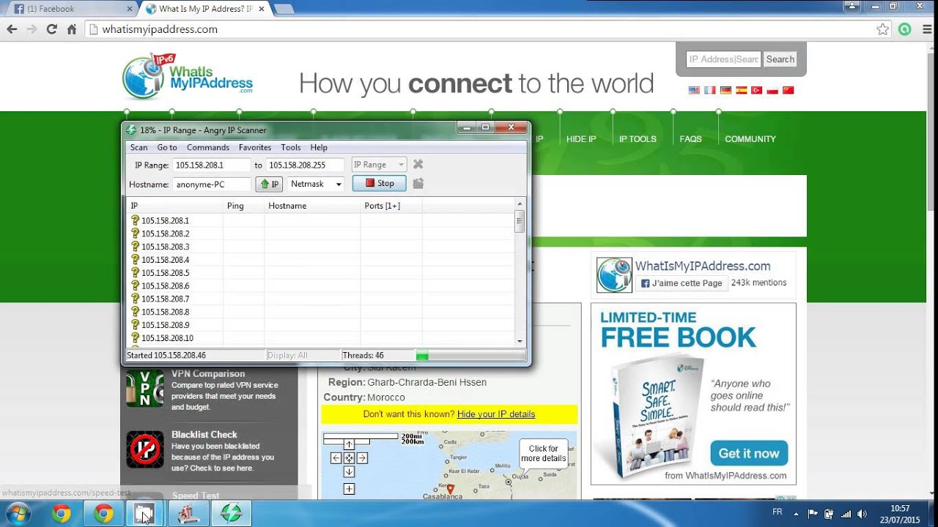Open VPN Comparison link

click(x=208, y=373)
